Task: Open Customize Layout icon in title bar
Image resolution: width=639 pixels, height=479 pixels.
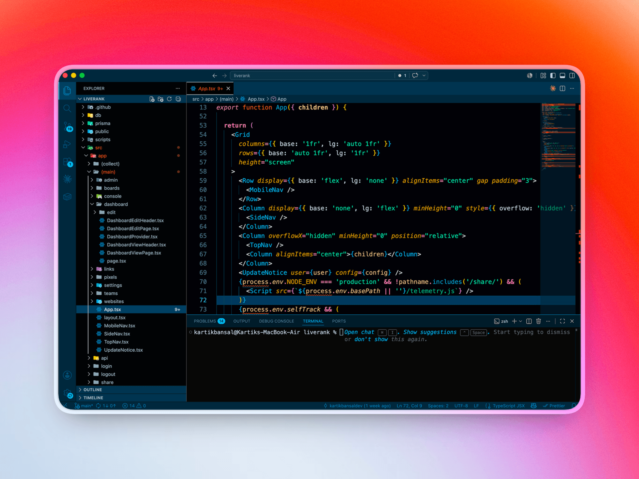Action: (x=543, y=76)
